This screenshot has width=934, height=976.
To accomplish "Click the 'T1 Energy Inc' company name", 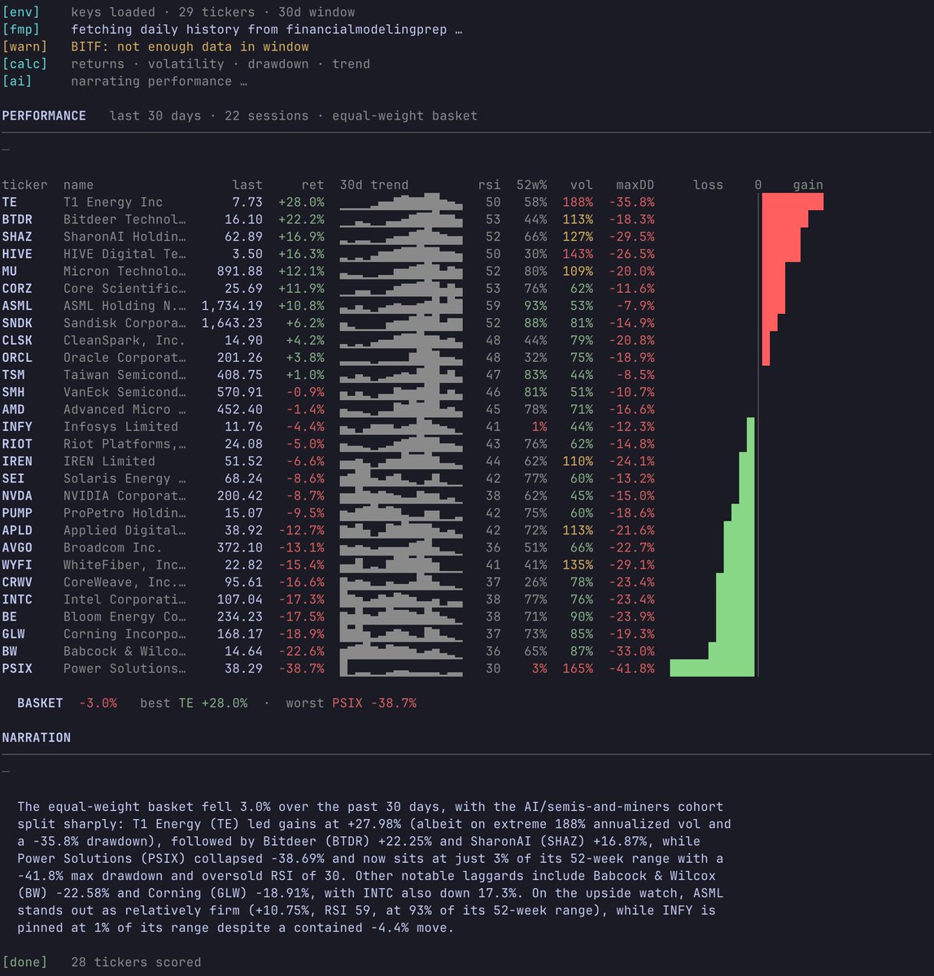I will (x=113, y=202).
